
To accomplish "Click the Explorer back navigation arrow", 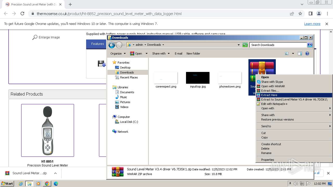I will (x=112, y=45).
